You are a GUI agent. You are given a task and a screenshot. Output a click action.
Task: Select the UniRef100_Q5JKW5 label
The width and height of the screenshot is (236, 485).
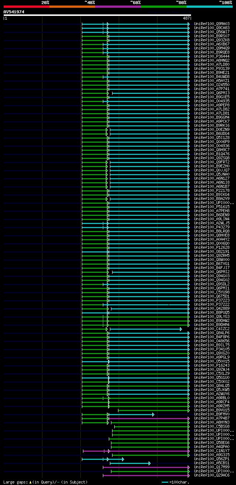[x=212, y=390]
